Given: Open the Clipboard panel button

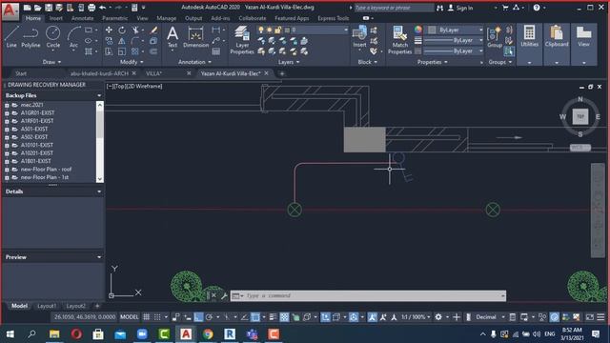Looking at the screenshot, I should coord(557,44).
